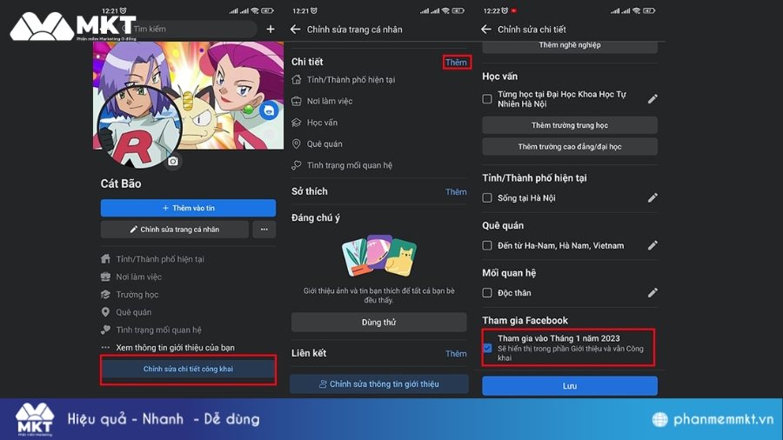Tap the profile name Cát Bão
Screen dimensions: 783x440
(121, 183)
